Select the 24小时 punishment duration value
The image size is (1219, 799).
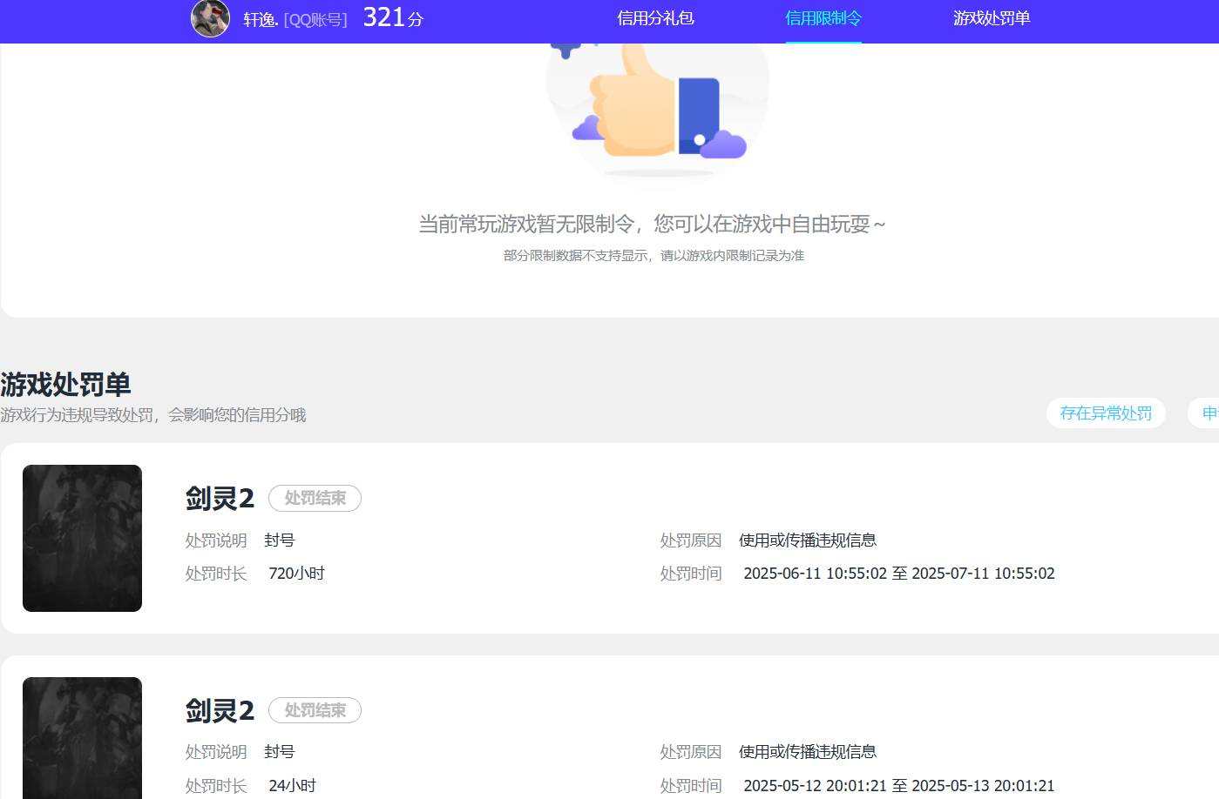click(292, 786)
